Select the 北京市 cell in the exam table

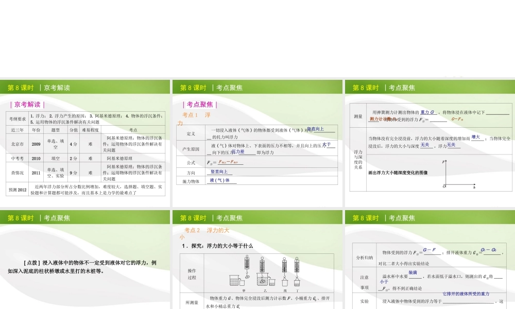pos(18,144)
